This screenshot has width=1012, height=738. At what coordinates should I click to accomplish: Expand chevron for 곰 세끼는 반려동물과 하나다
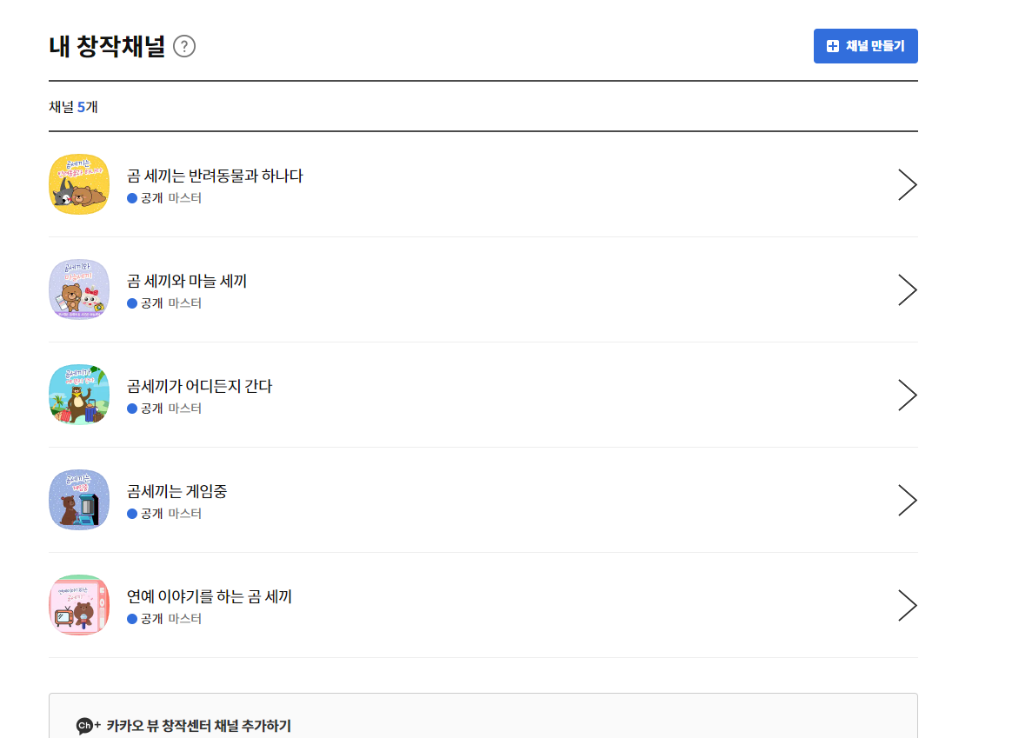[x=908, y=184]
